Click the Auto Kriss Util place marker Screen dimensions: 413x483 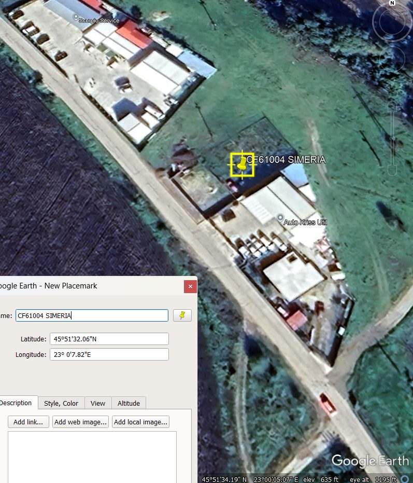[280, 217]
